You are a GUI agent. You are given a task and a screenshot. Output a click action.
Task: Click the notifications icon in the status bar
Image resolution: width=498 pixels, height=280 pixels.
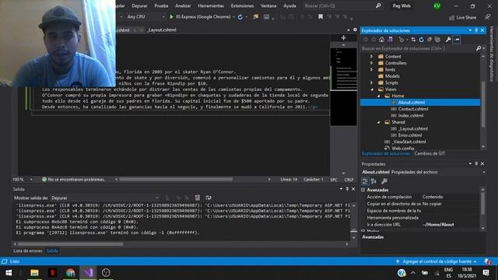coord(487,261)
